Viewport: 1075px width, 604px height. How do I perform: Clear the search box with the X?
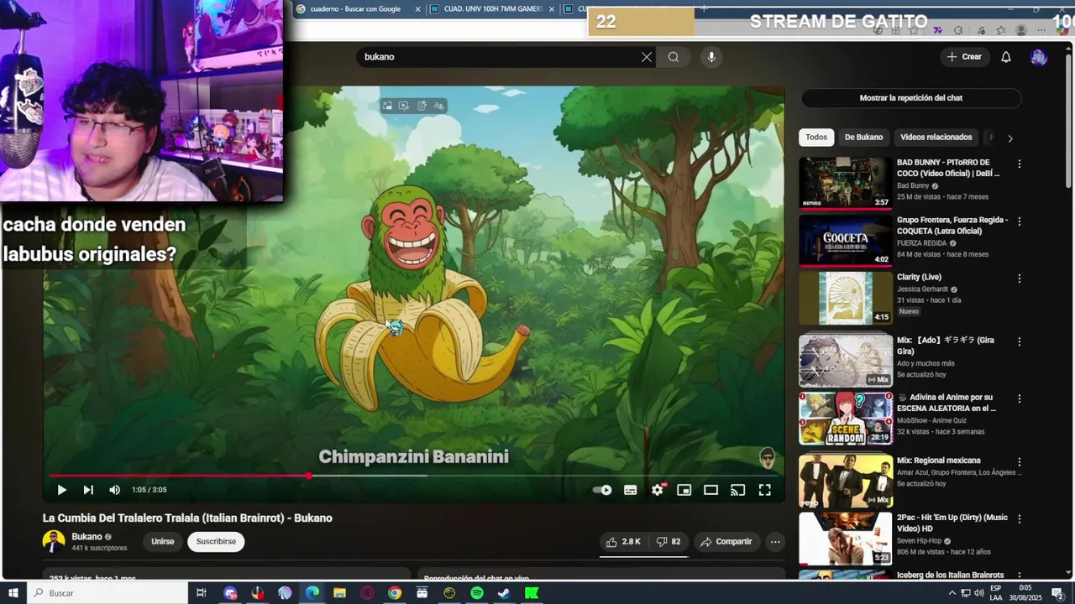[x=647, y=57]
